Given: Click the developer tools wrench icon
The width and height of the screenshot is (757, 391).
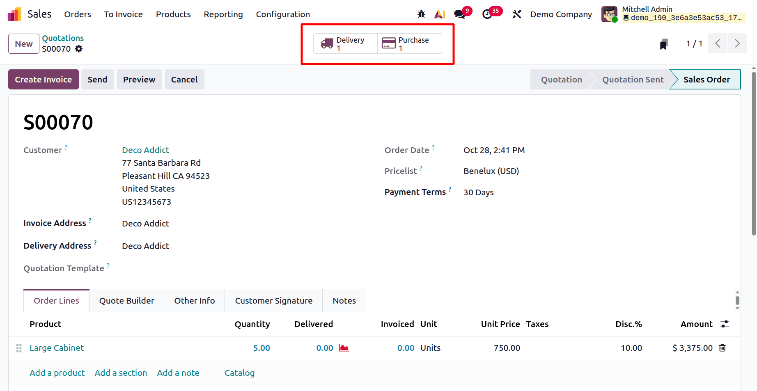Looking at the screenshot, I should click(516, 14).
